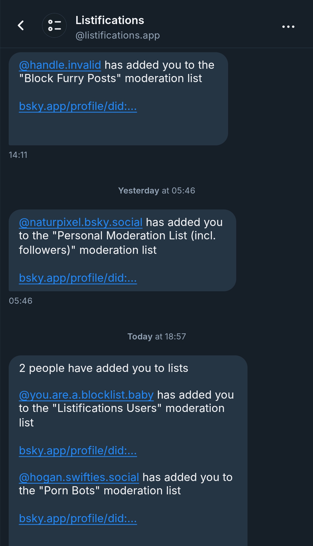Open bsky.app link under Porn Bots message
Viewport: 313px width, 546px height.
[78, 518]
